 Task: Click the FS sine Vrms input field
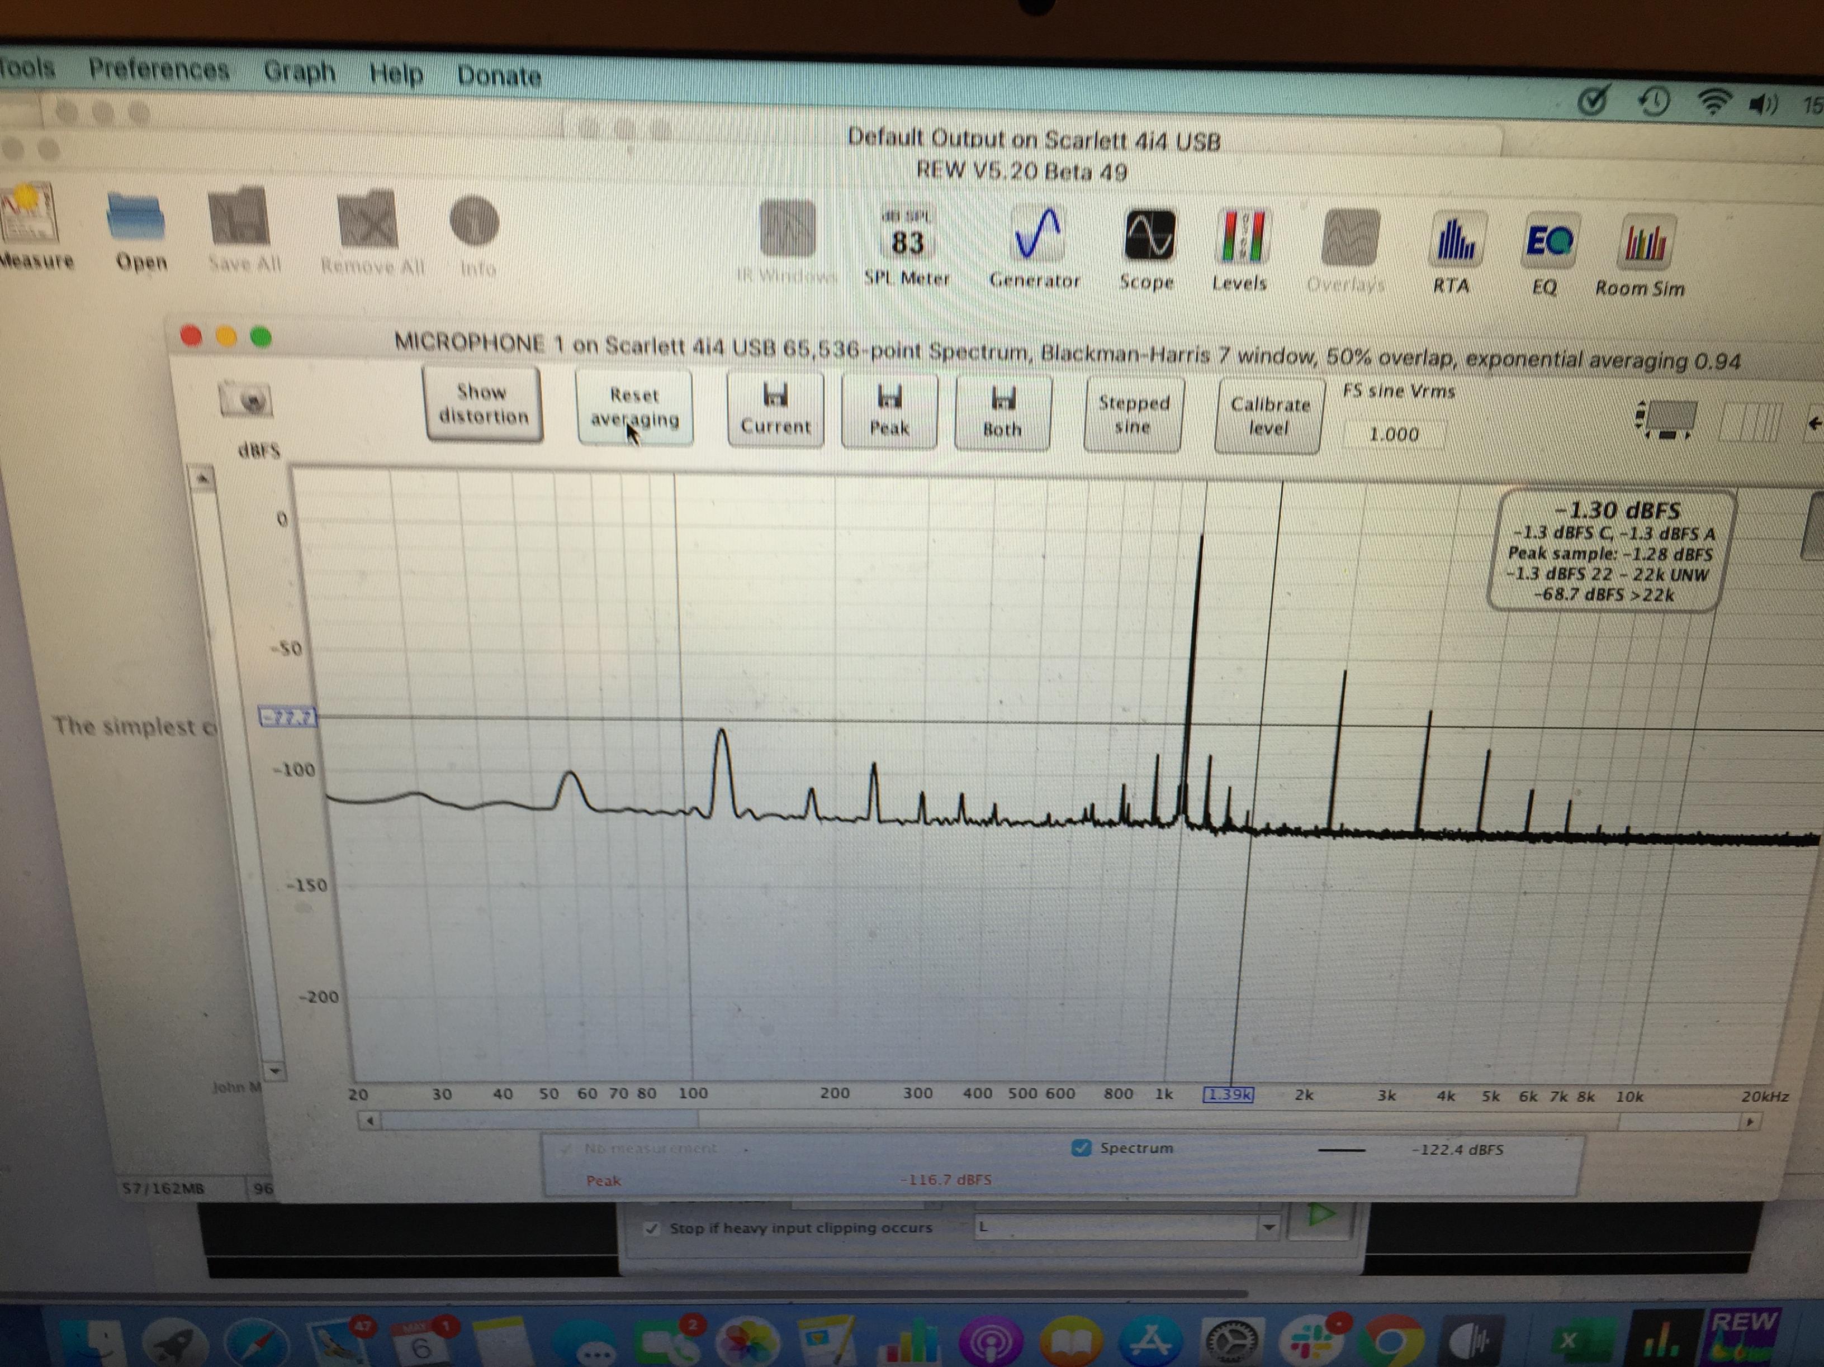[x=1394, y=434]
